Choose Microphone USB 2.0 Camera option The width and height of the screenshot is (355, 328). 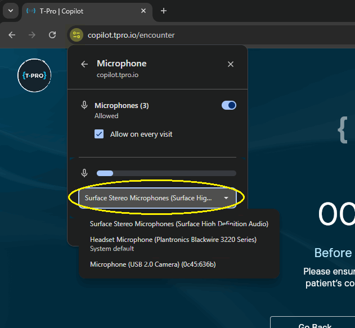[x=152, y=264]
